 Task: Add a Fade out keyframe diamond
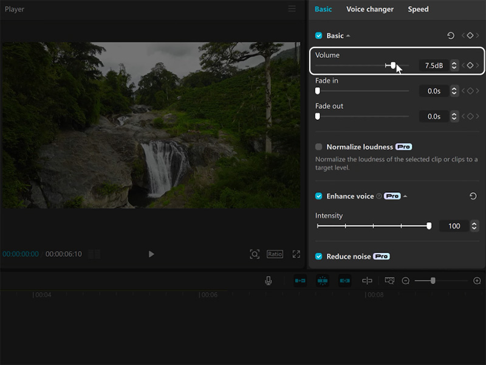click(470, 116)
